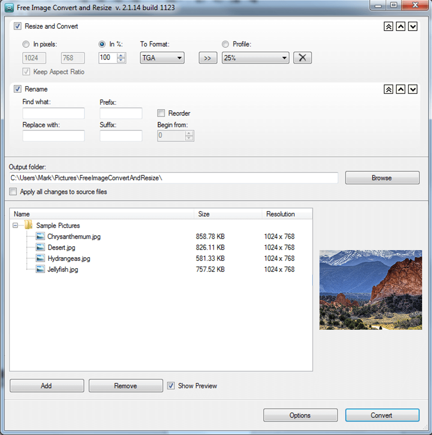The width and height of the screenshot is (432, 435).
Task: Select the In pixels radio button
Action: click(26, 44)
